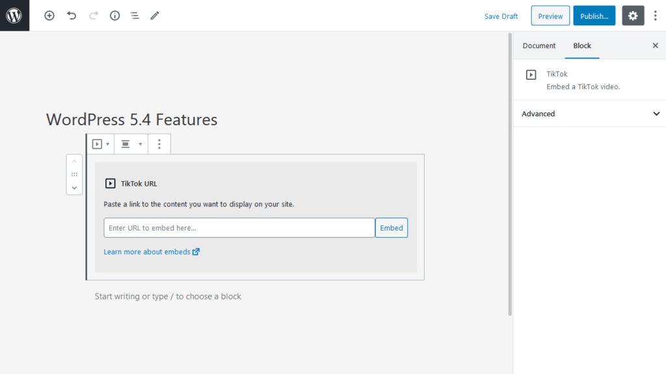Move the TikTok block up
666x374 pixels.
(74, 162)
